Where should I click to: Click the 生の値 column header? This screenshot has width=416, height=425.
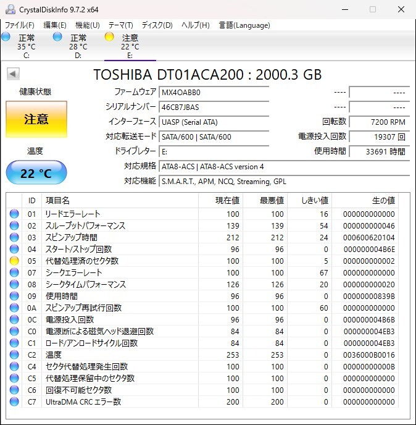click(x=365, y=201)
